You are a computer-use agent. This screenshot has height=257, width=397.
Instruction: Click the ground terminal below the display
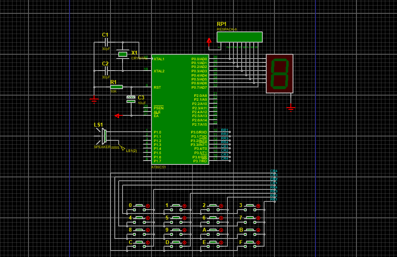tap(291, 108)
